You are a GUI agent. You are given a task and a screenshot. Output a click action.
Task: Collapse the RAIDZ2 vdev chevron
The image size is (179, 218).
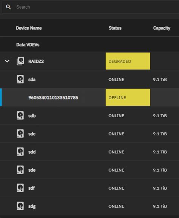7,61
